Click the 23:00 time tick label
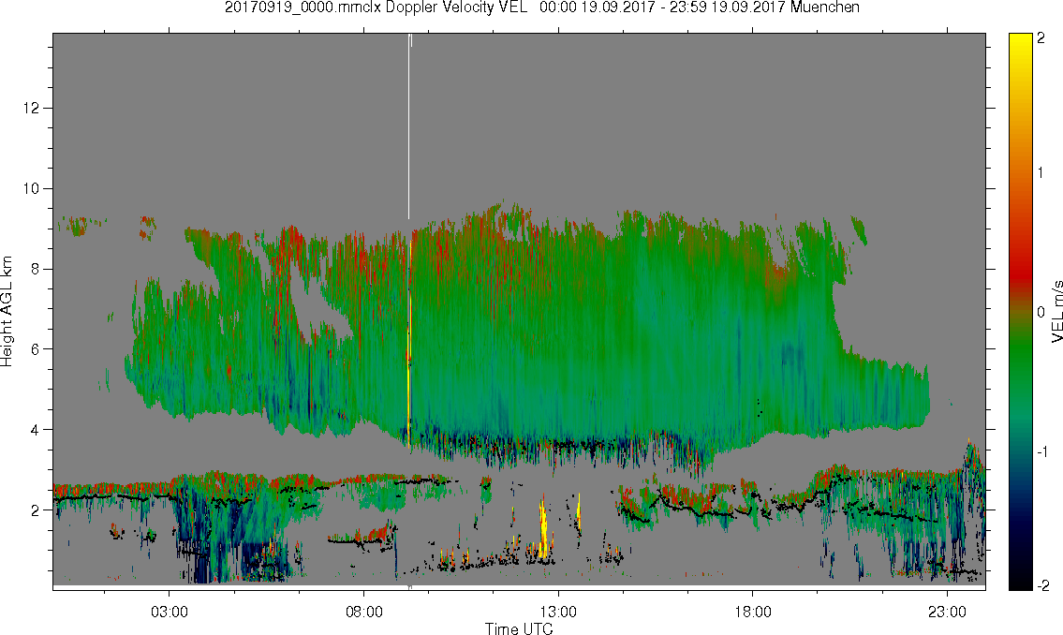Image resolution: width=1063 pixels, height=635 pixels. click(947, 612)
